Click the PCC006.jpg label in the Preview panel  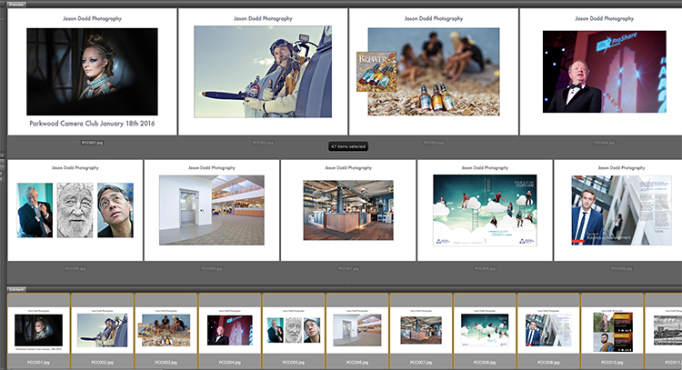click(212, 269)
